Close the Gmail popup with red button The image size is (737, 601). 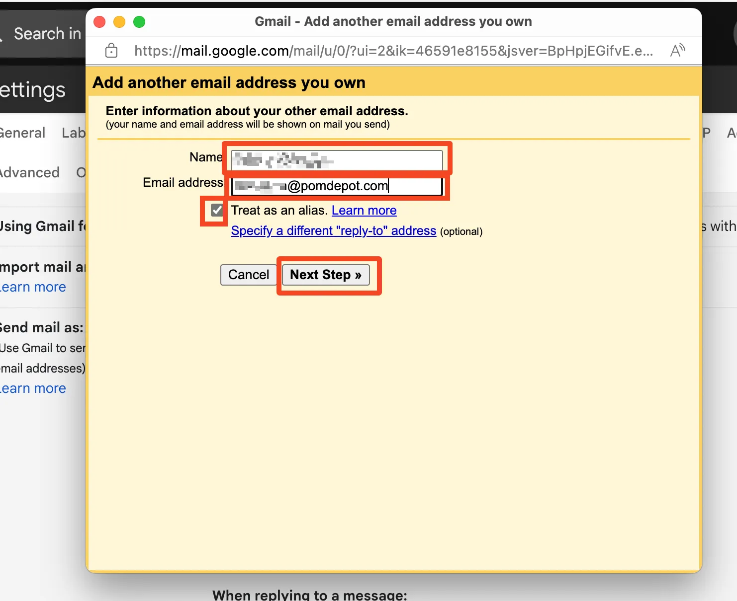tap(99, 22)
